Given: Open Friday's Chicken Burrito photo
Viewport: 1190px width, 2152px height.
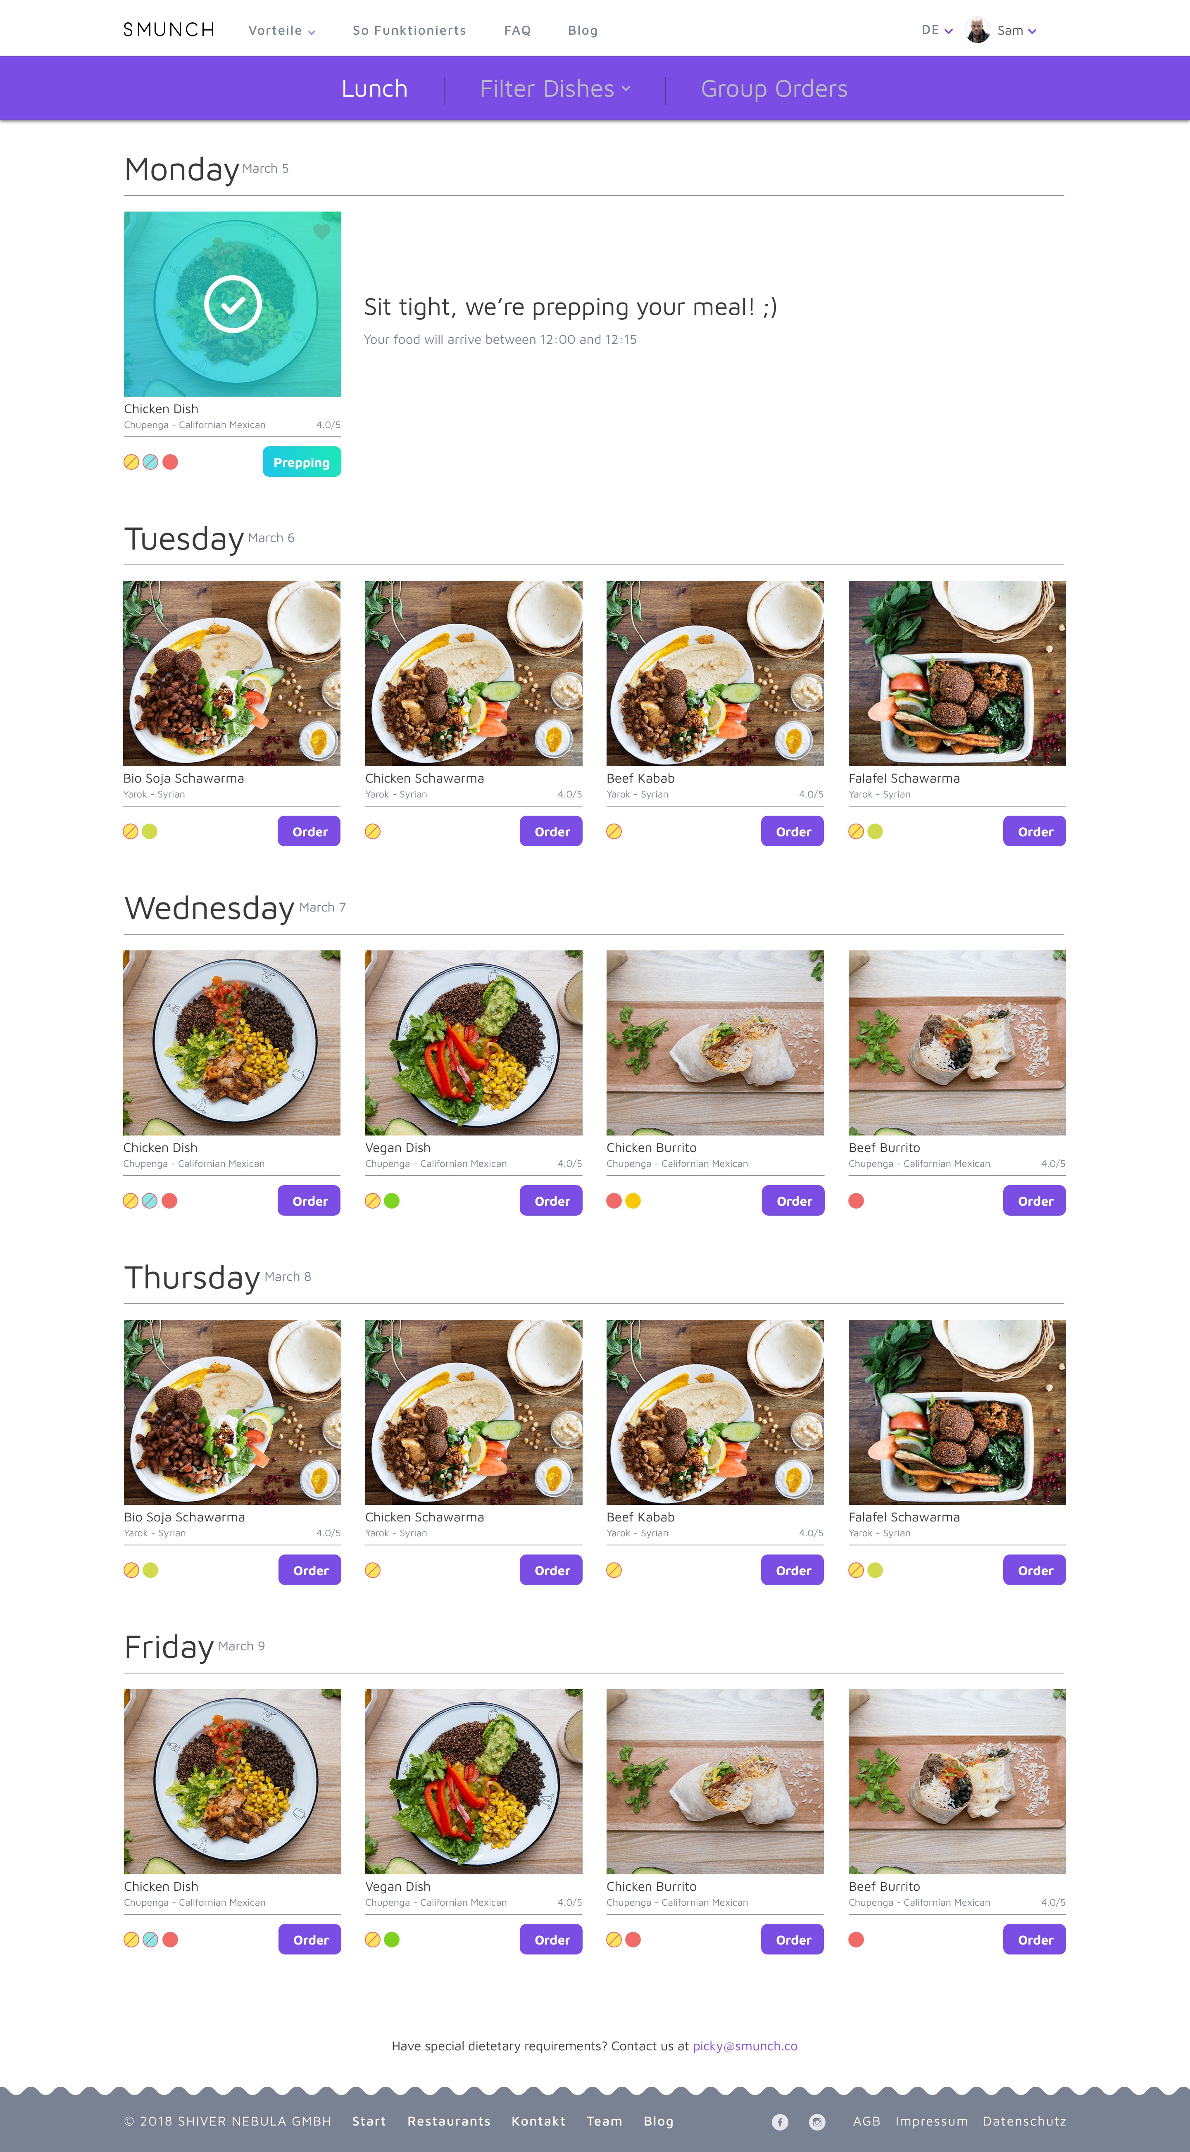Looking at the screenshot, I should [715, 1781].
